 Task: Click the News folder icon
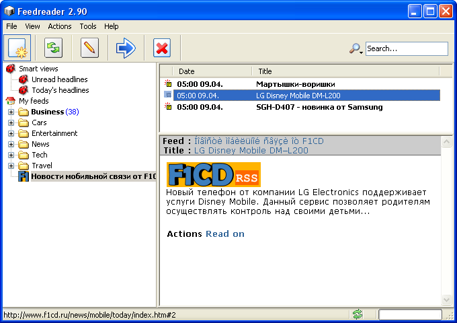(24, 145)
